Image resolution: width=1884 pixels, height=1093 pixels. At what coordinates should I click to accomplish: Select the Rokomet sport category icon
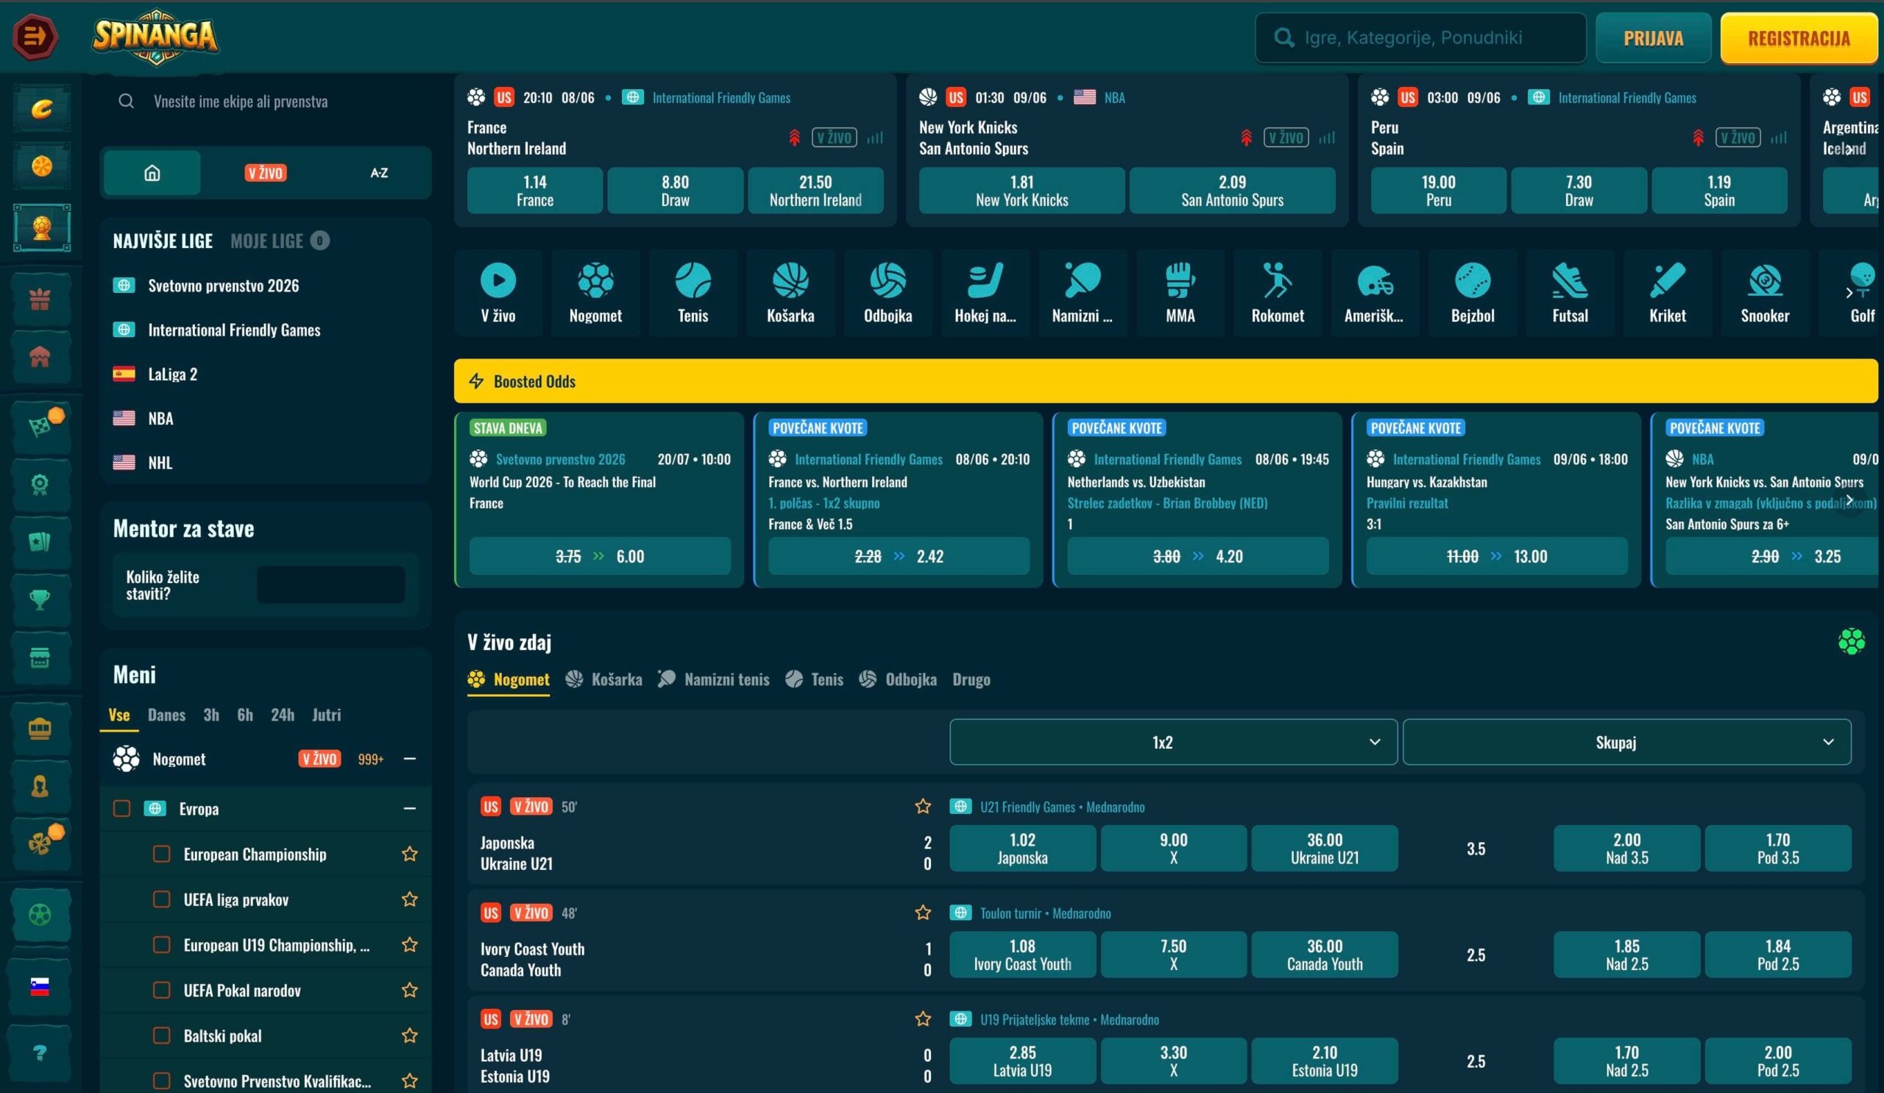coord(1278,293)
